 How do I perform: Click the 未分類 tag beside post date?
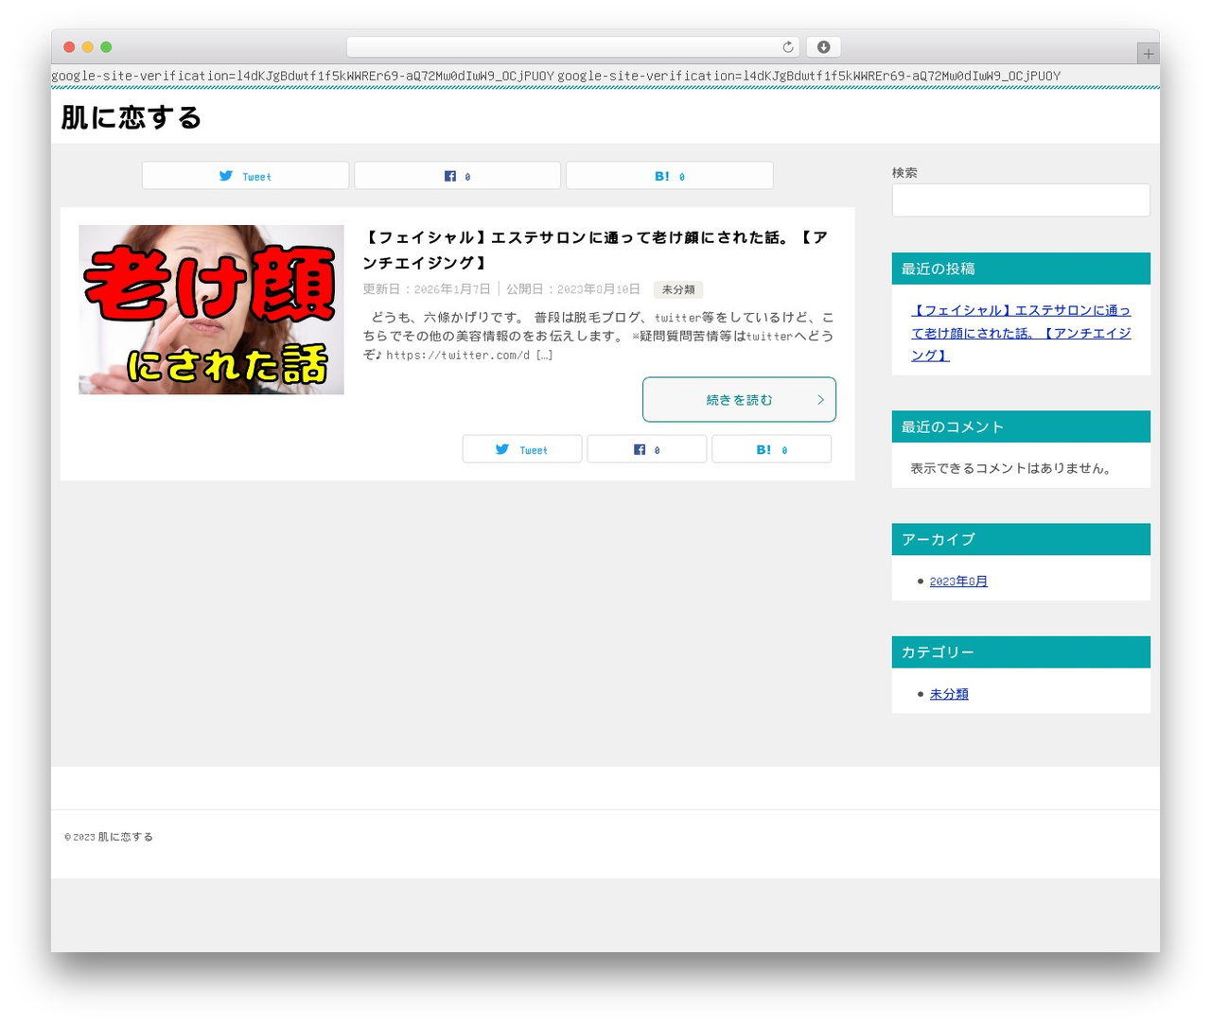pyautogui.click(x=678, y=289)
